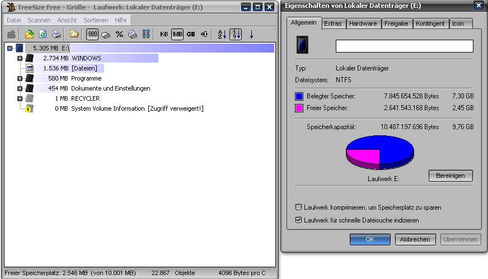Viewport: 488px width, 279px height.
Task: Switch to the Freigabe tab
Action: click(x=396, y=23)
